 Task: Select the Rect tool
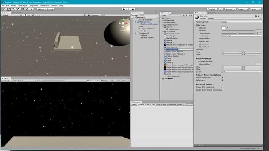22,9
